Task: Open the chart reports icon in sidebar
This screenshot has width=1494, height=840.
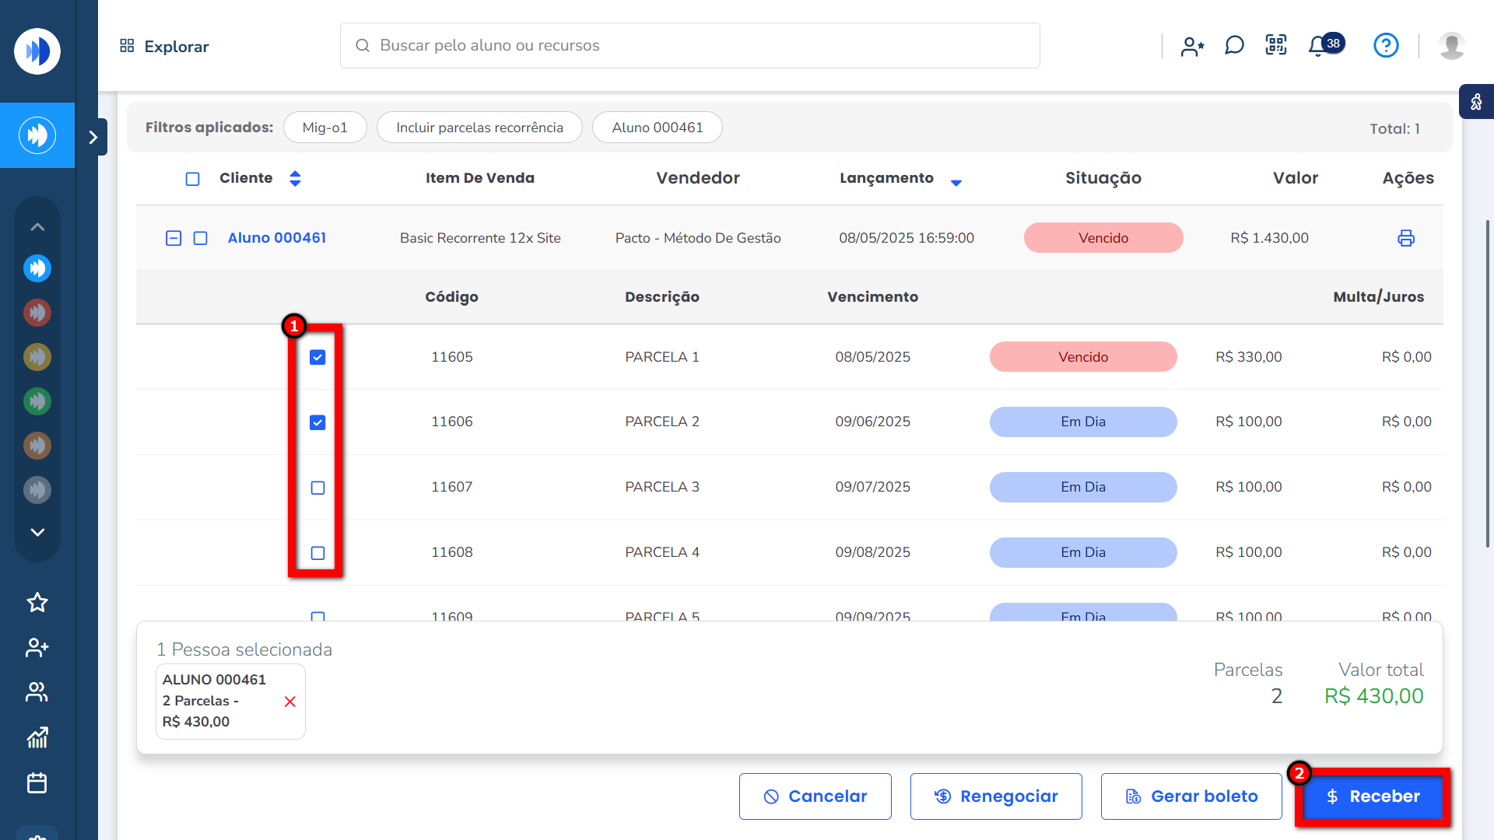Action: 37,737
